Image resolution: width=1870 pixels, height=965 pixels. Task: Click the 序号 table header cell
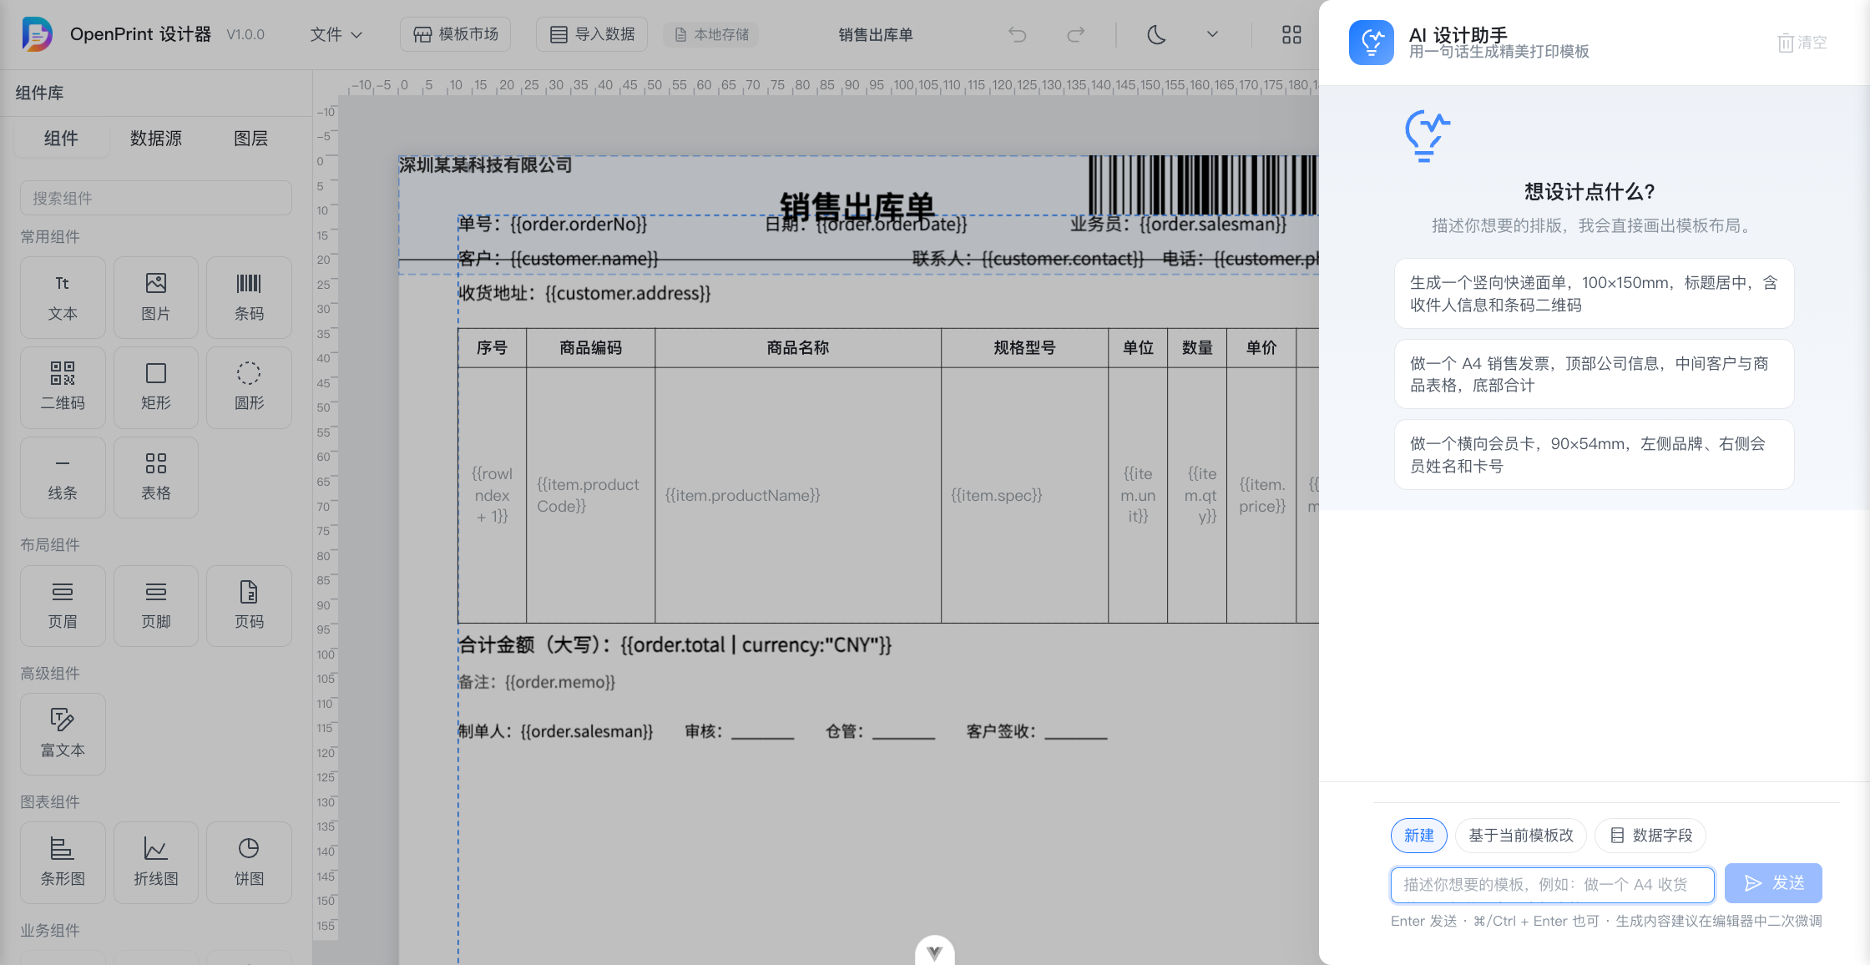click(492, 348)
